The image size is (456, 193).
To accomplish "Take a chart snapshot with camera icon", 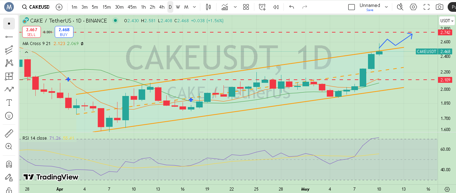I will (x=439, y=7).
